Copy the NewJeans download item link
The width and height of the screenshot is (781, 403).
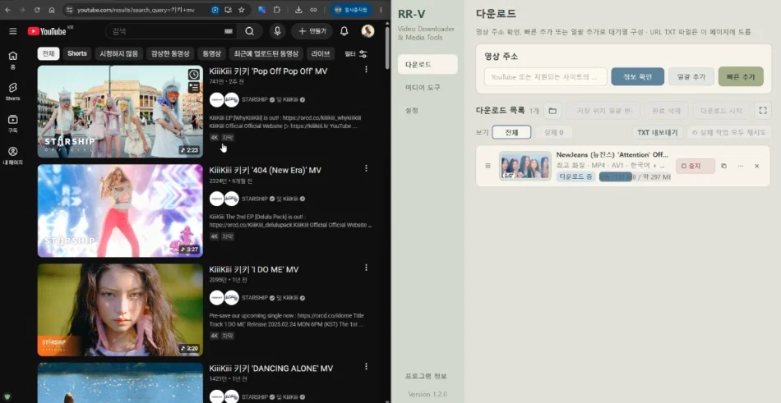pyautogui.click(x=723, y=166)
